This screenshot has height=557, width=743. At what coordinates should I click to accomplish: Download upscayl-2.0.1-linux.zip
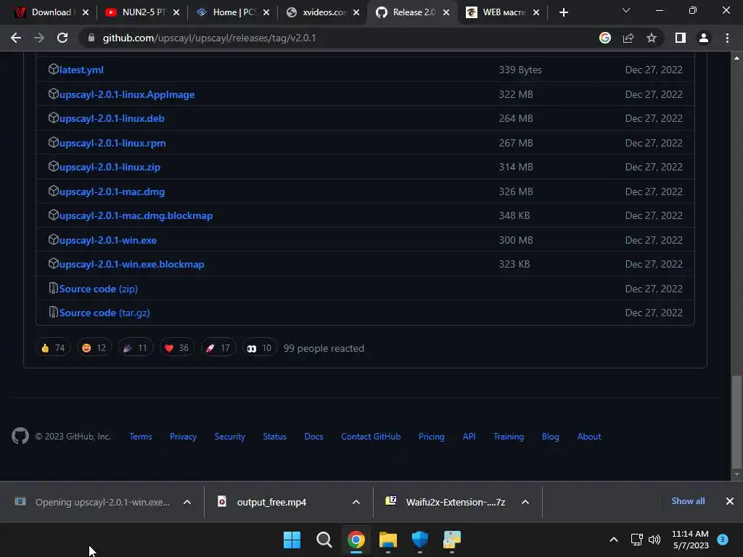pos(110,168)
